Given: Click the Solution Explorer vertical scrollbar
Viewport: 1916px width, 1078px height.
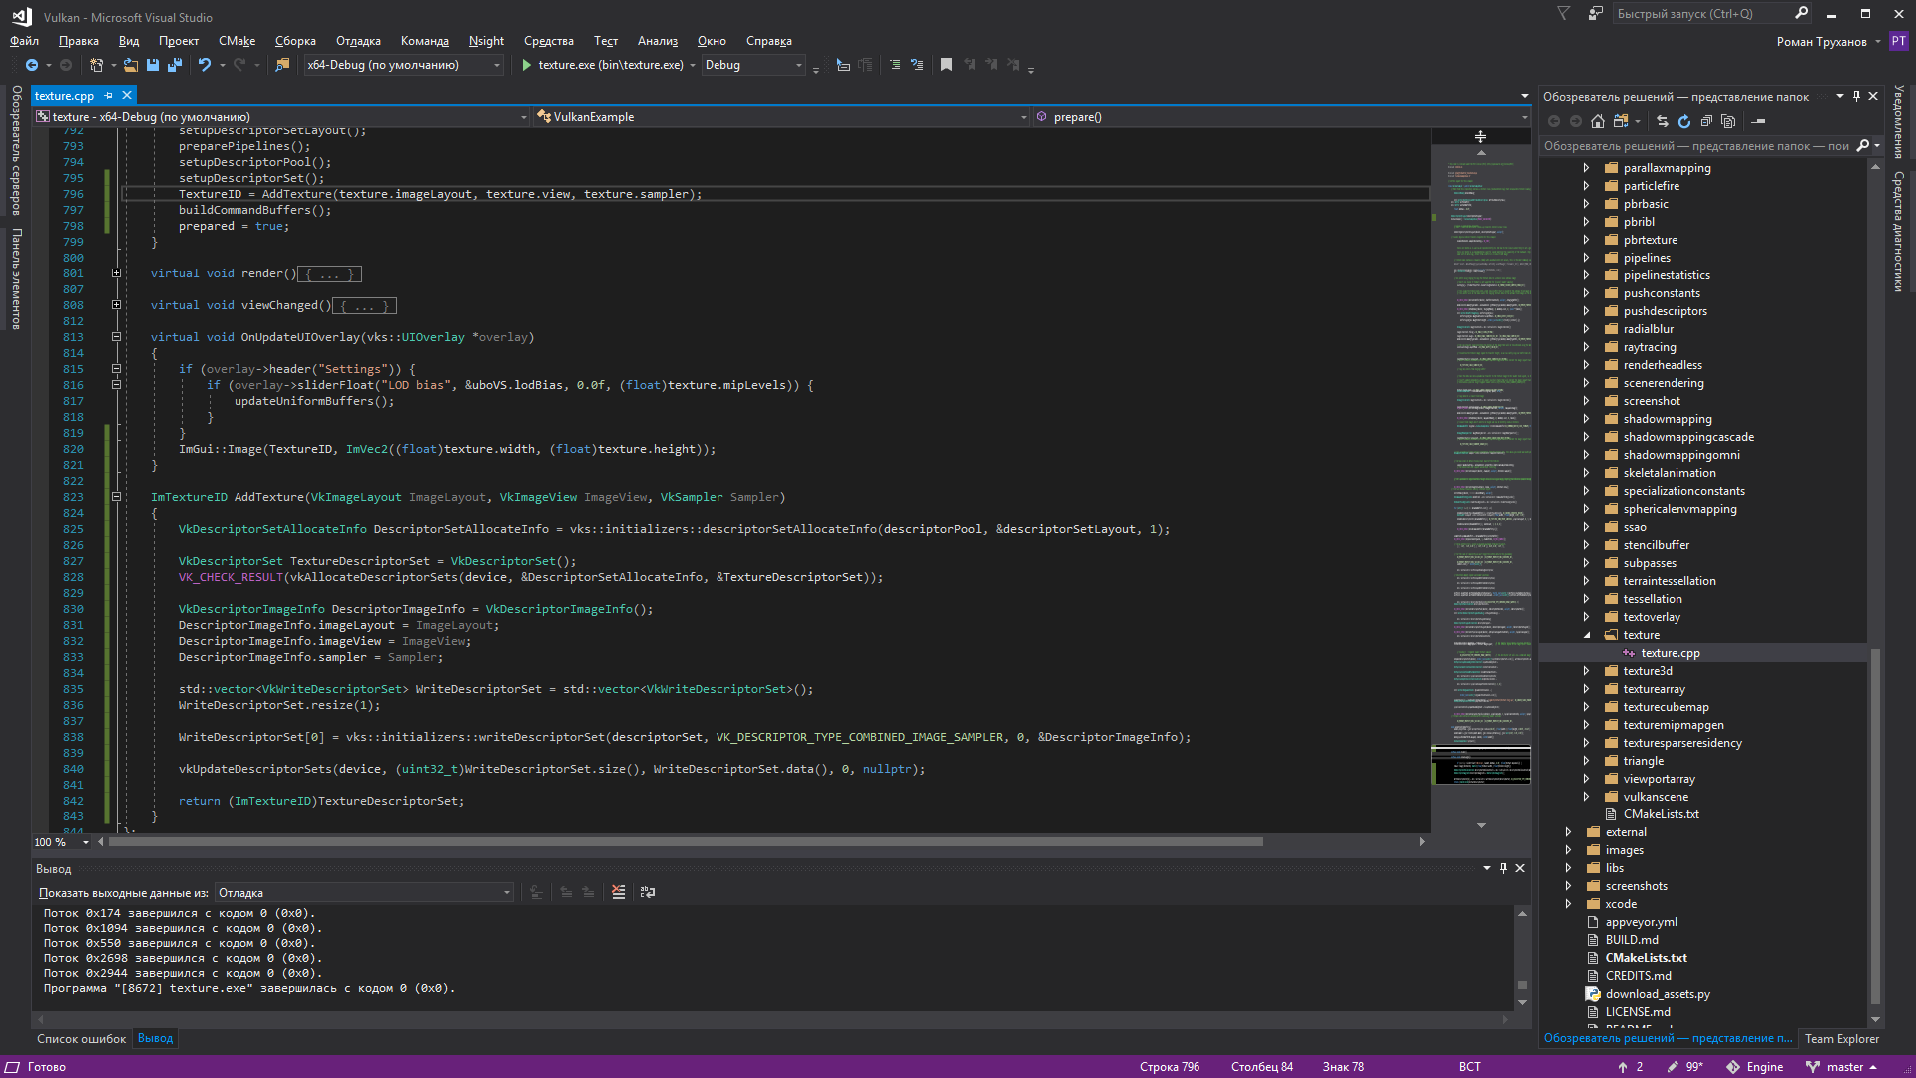Looking at the screenshot, I should 1875,828.
